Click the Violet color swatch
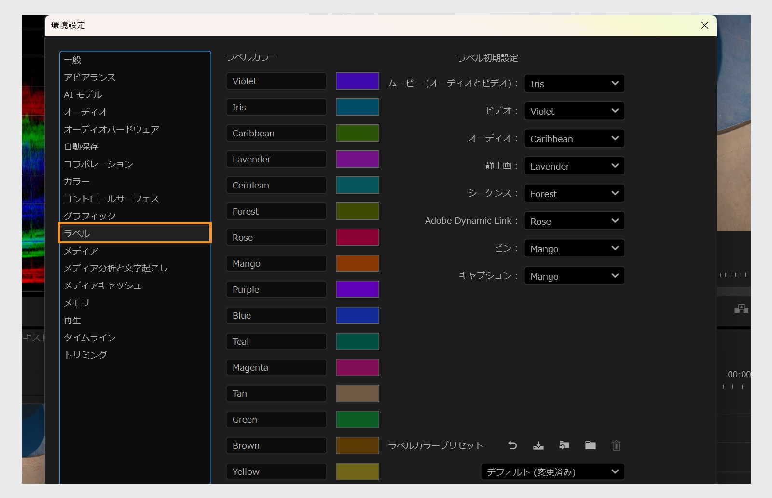 point(358,81)
